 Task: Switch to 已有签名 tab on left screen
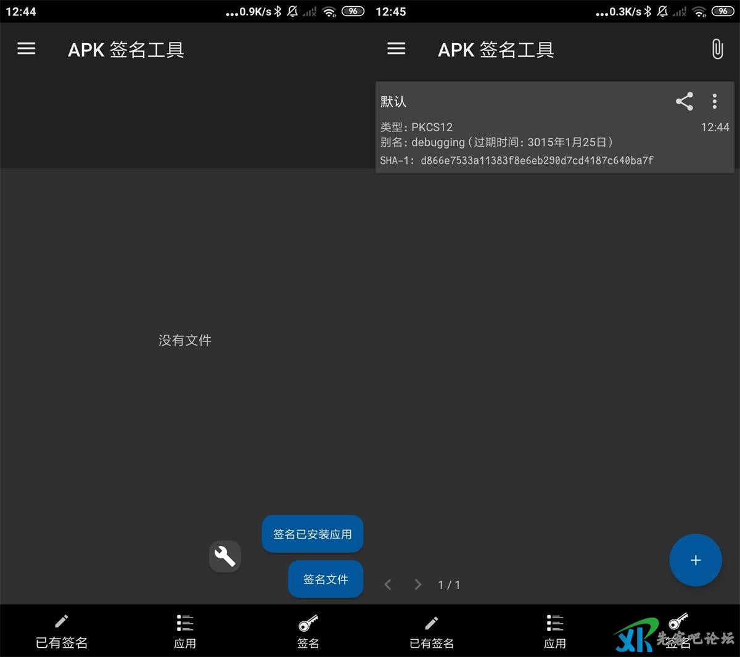point(62,632)
